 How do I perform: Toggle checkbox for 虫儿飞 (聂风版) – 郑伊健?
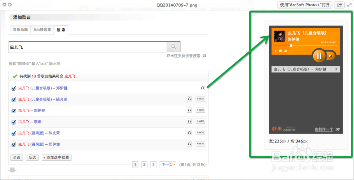click(x=13, y=144)
